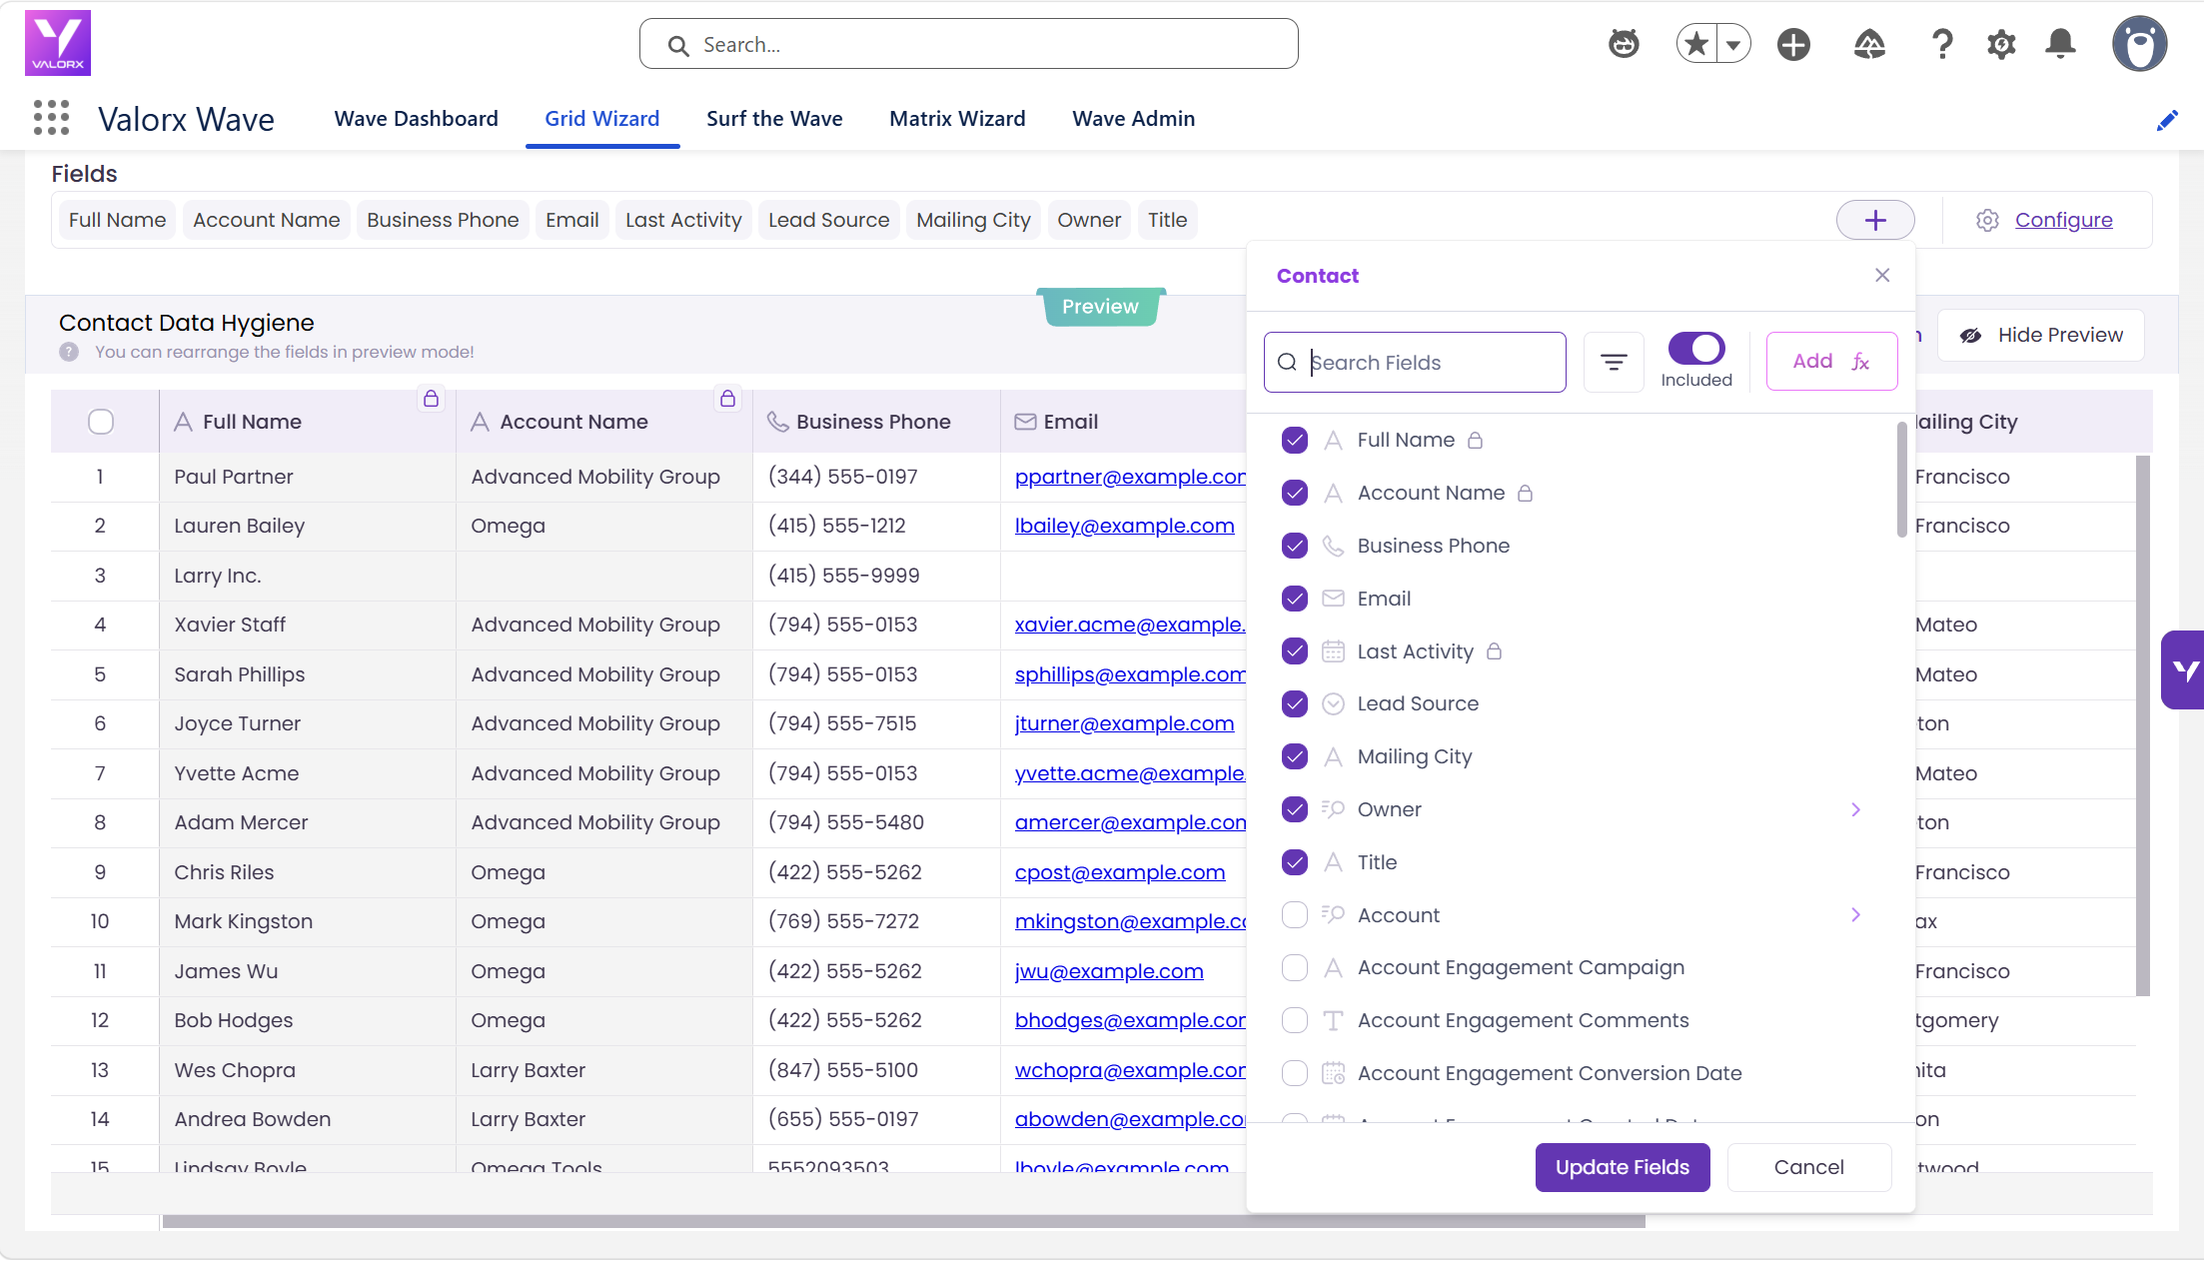Click the global Search box
Screen dimensions: 2204x1262
(968, 44)
